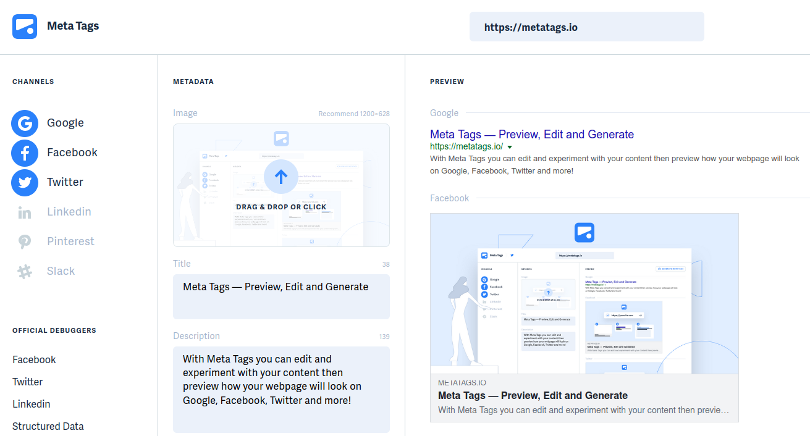Image resolution: width=810 pixels, height=436 pixels.
Task: Open the Facebook official debugger link
Action: click(x=34, y=359)
